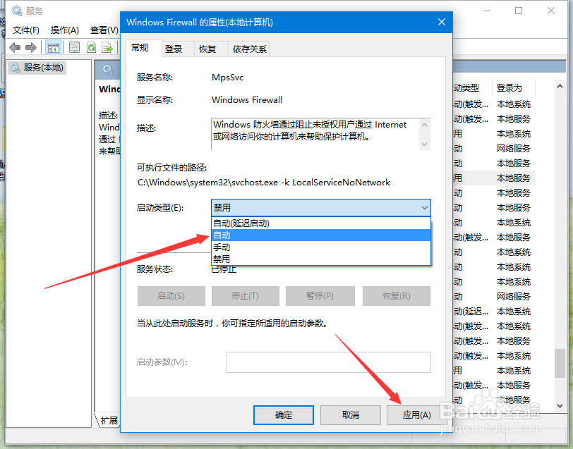This screenshot has height=449, width=573.
Task: Click the svchost.exe executable path text
Action: [264, 182]
